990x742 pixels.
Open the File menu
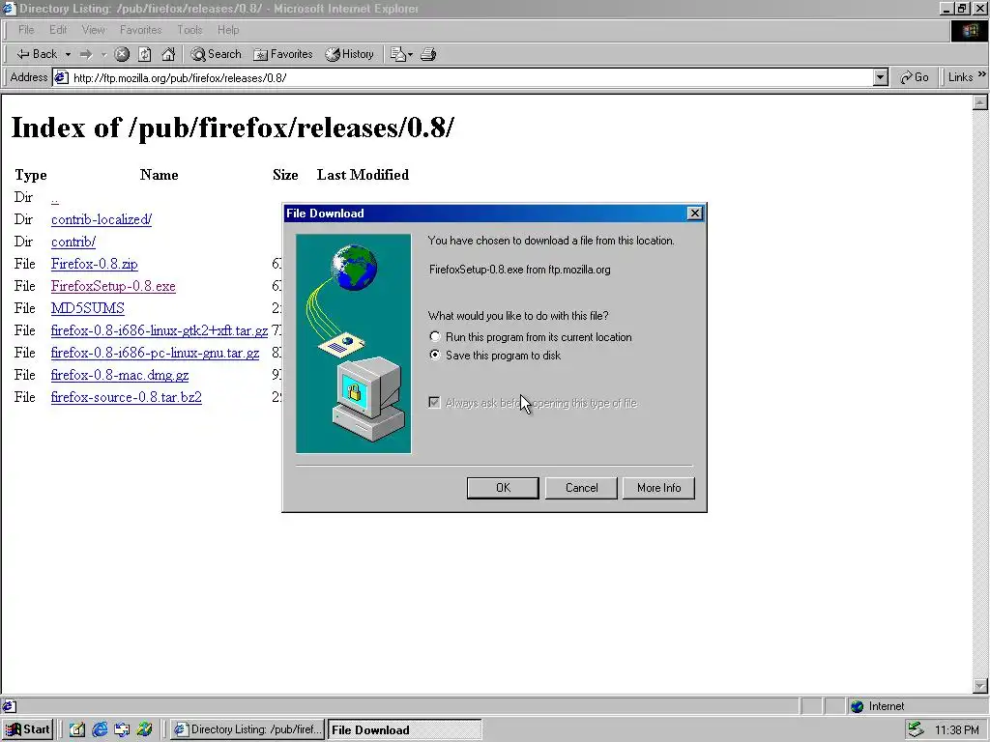[x=26, y=30]
